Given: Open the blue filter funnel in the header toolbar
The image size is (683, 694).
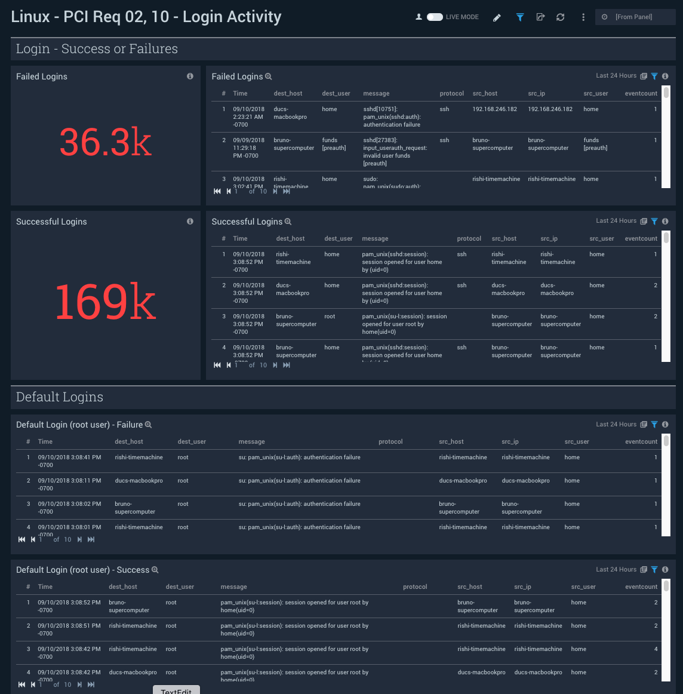Looking at the screenshot, I should tap(519, 17).
